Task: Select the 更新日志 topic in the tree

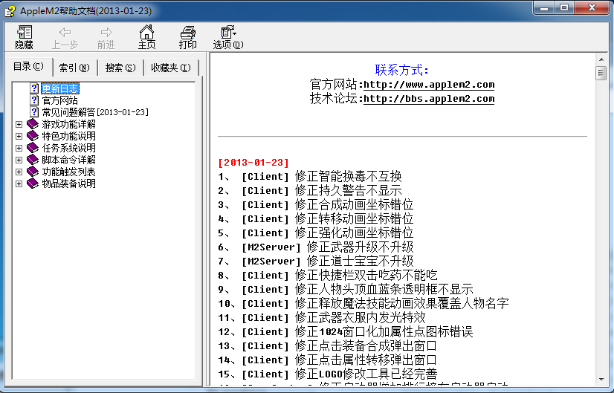Action: tap(59, 88)
